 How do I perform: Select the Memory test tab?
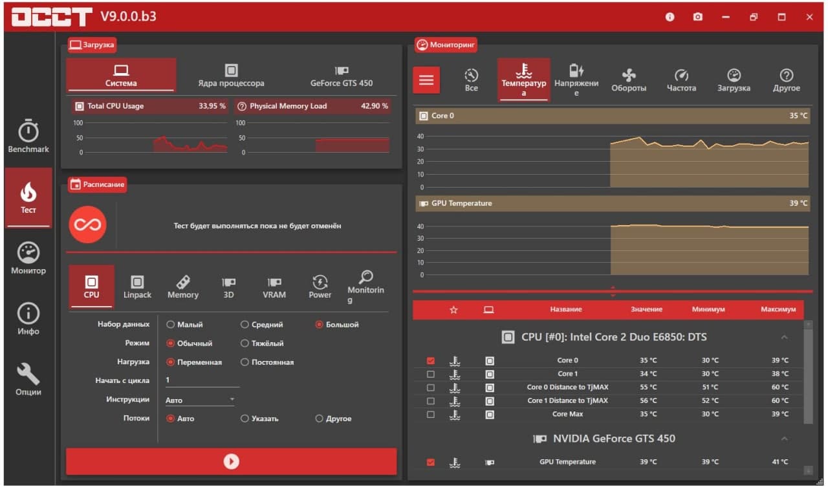click(183, 286)
